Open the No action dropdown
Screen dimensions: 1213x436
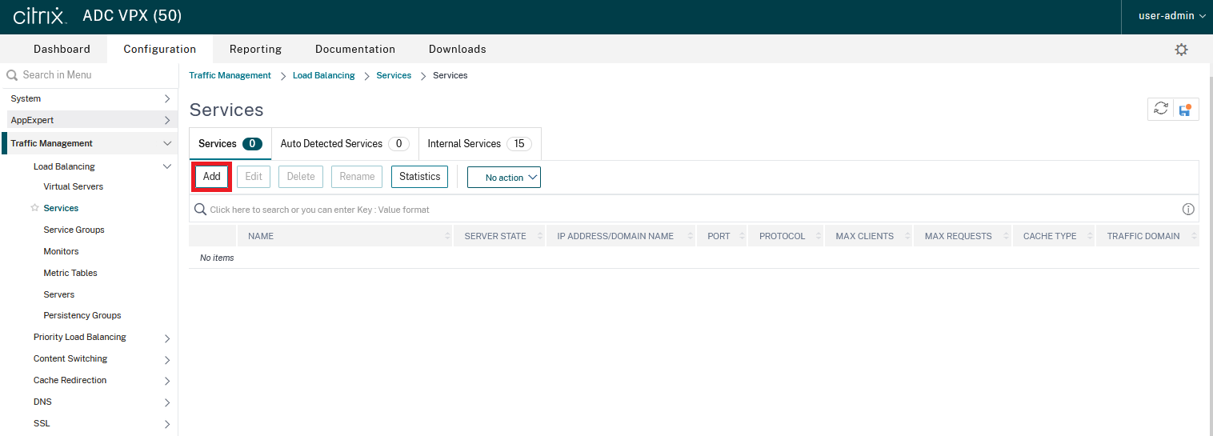pyautogui.click(x=504, y=178)
